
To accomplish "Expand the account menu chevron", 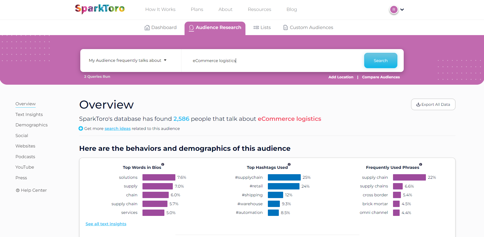I will (x=402, y=10).
